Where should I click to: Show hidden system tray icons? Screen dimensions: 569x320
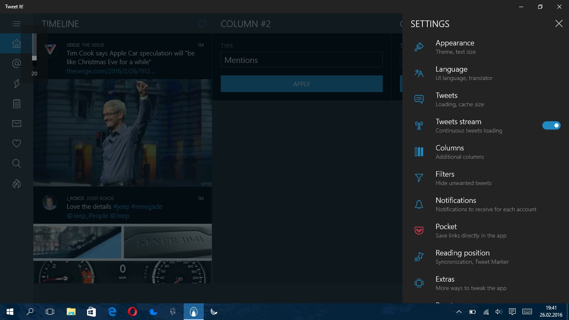pyautogui.click(x=459, y=312)
